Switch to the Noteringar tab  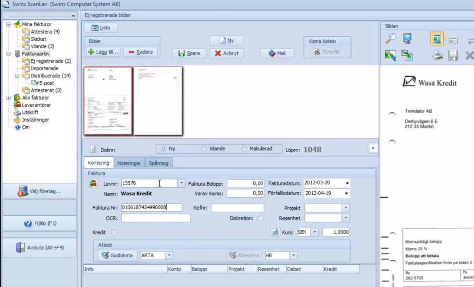129,163
